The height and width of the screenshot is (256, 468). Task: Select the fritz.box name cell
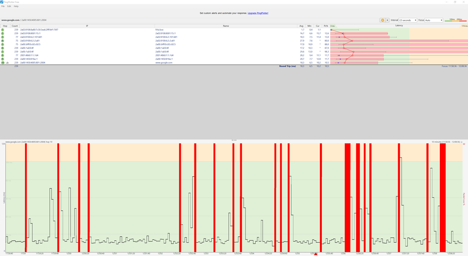(159, 30)
